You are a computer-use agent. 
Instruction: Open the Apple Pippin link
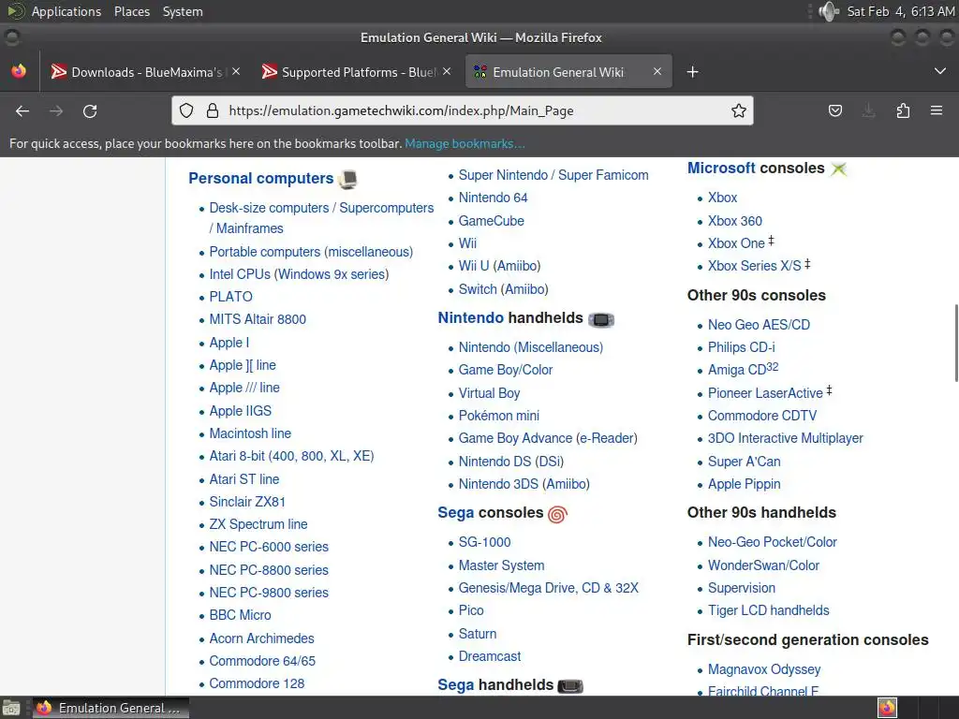pyautogui.click(x=744, y=484)
